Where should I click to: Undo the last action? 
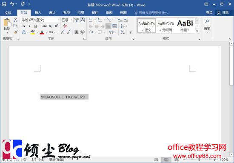(12, 4)
